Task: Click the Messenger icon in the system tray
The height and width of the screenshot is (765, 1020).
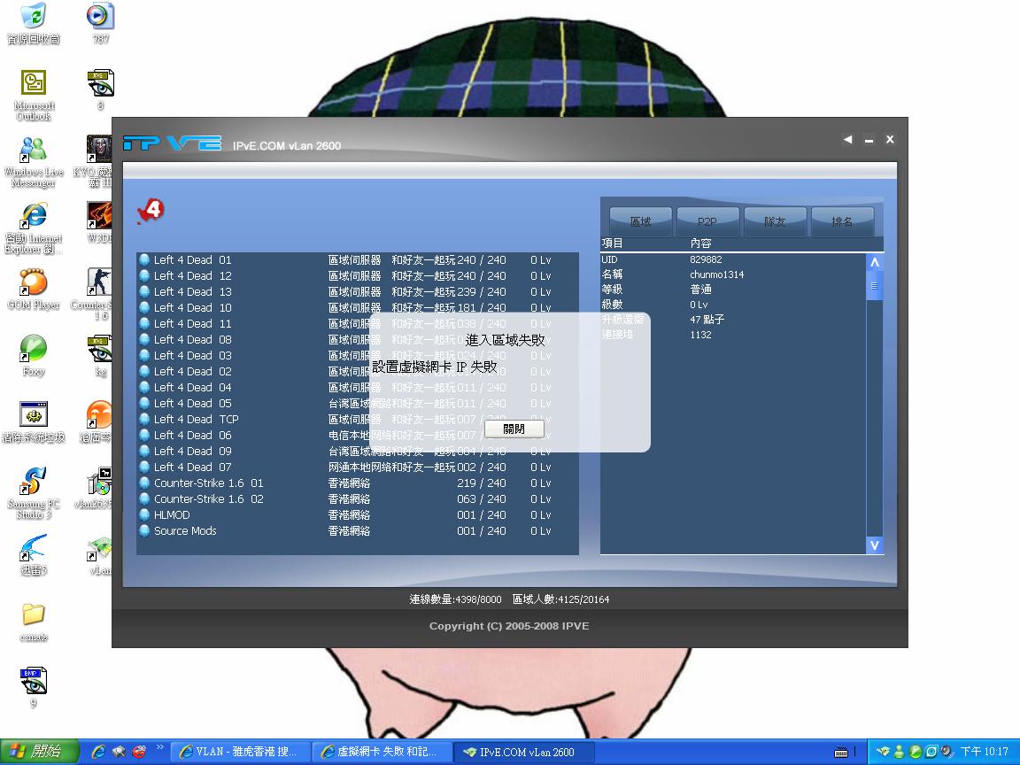Action: pos(898,752)
